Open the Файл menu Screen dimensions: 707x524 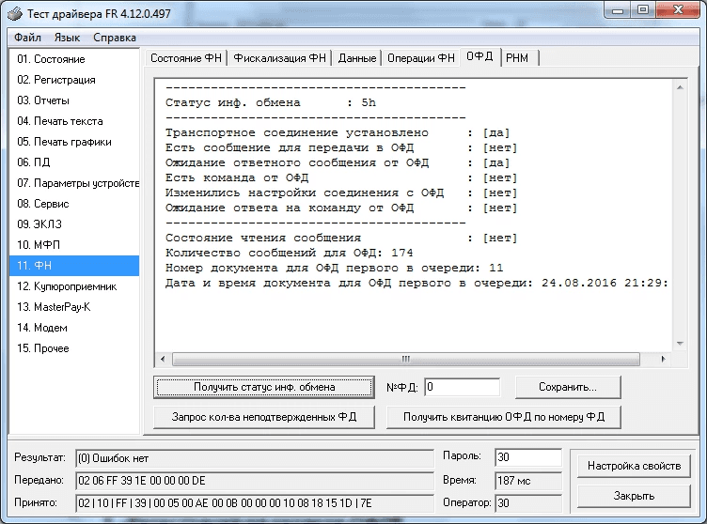point(27,38)
